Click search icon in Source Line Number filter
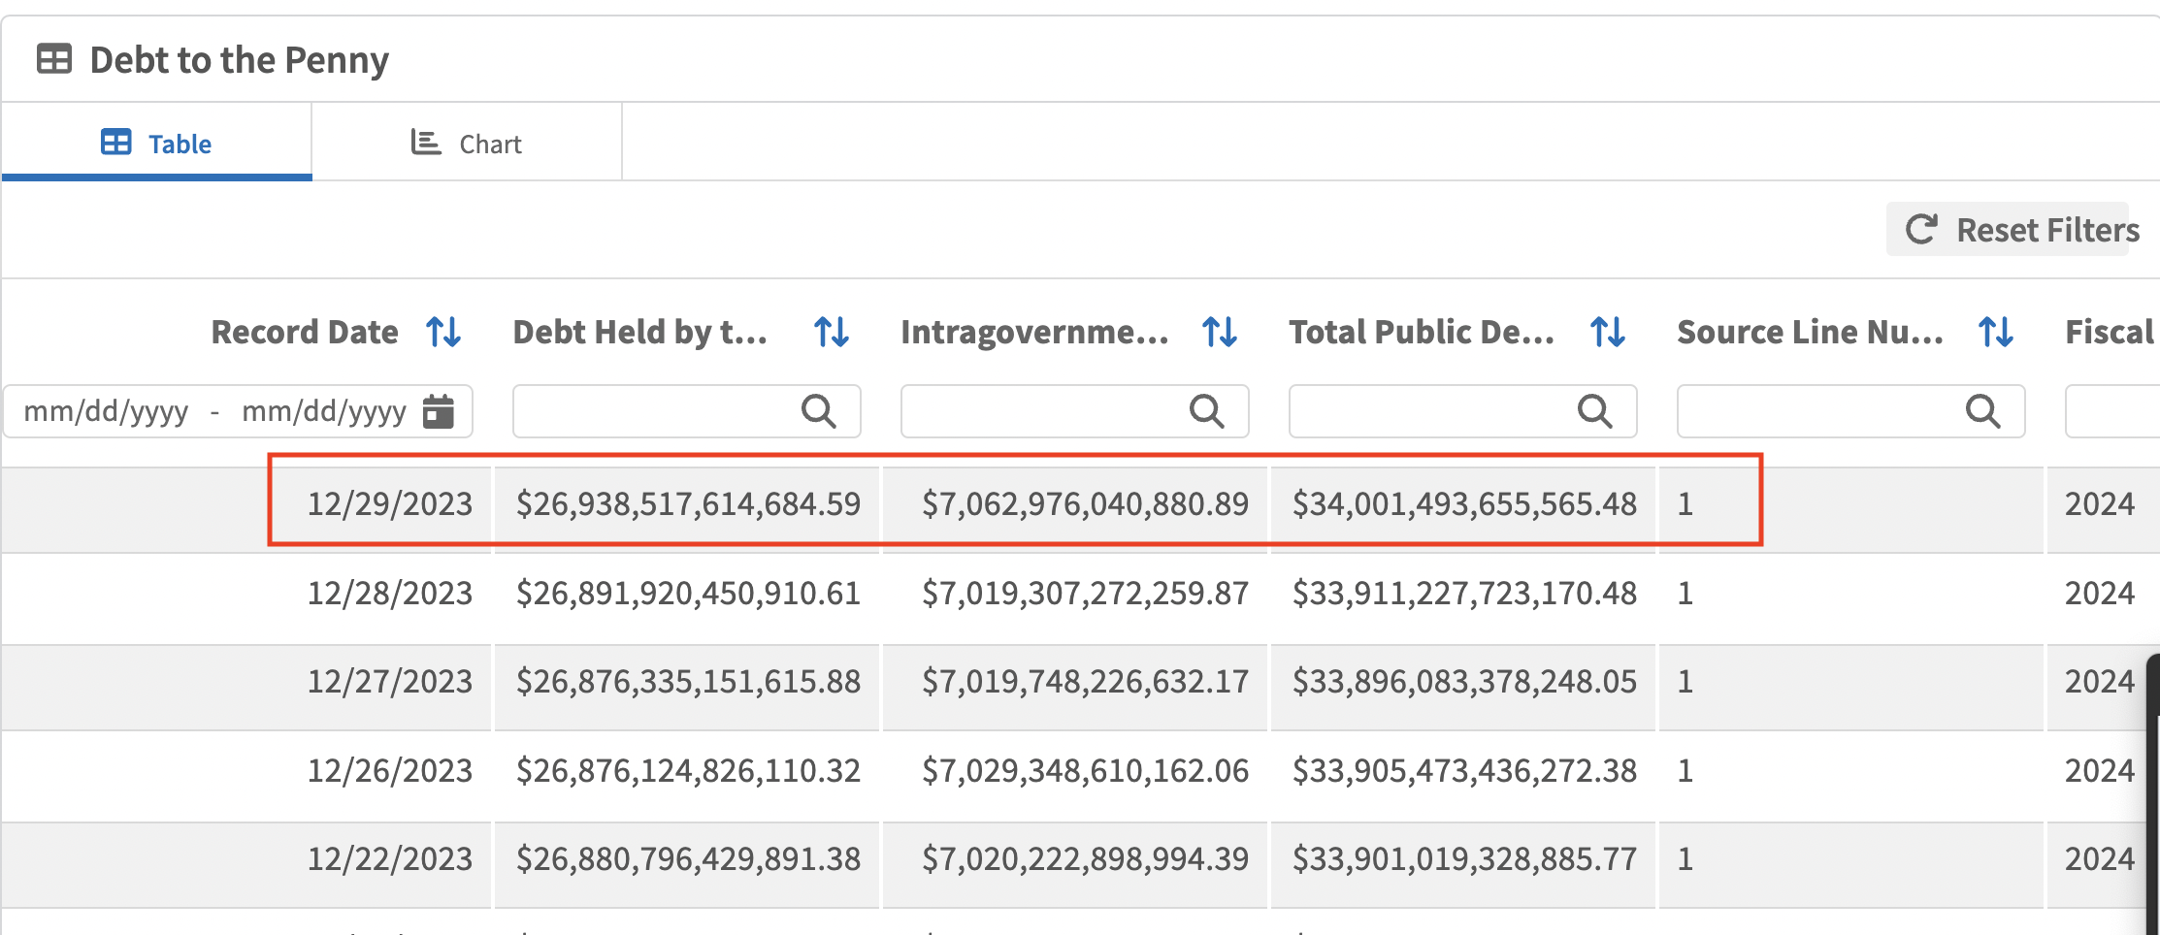The image size is (2160, 935). 1983,411
